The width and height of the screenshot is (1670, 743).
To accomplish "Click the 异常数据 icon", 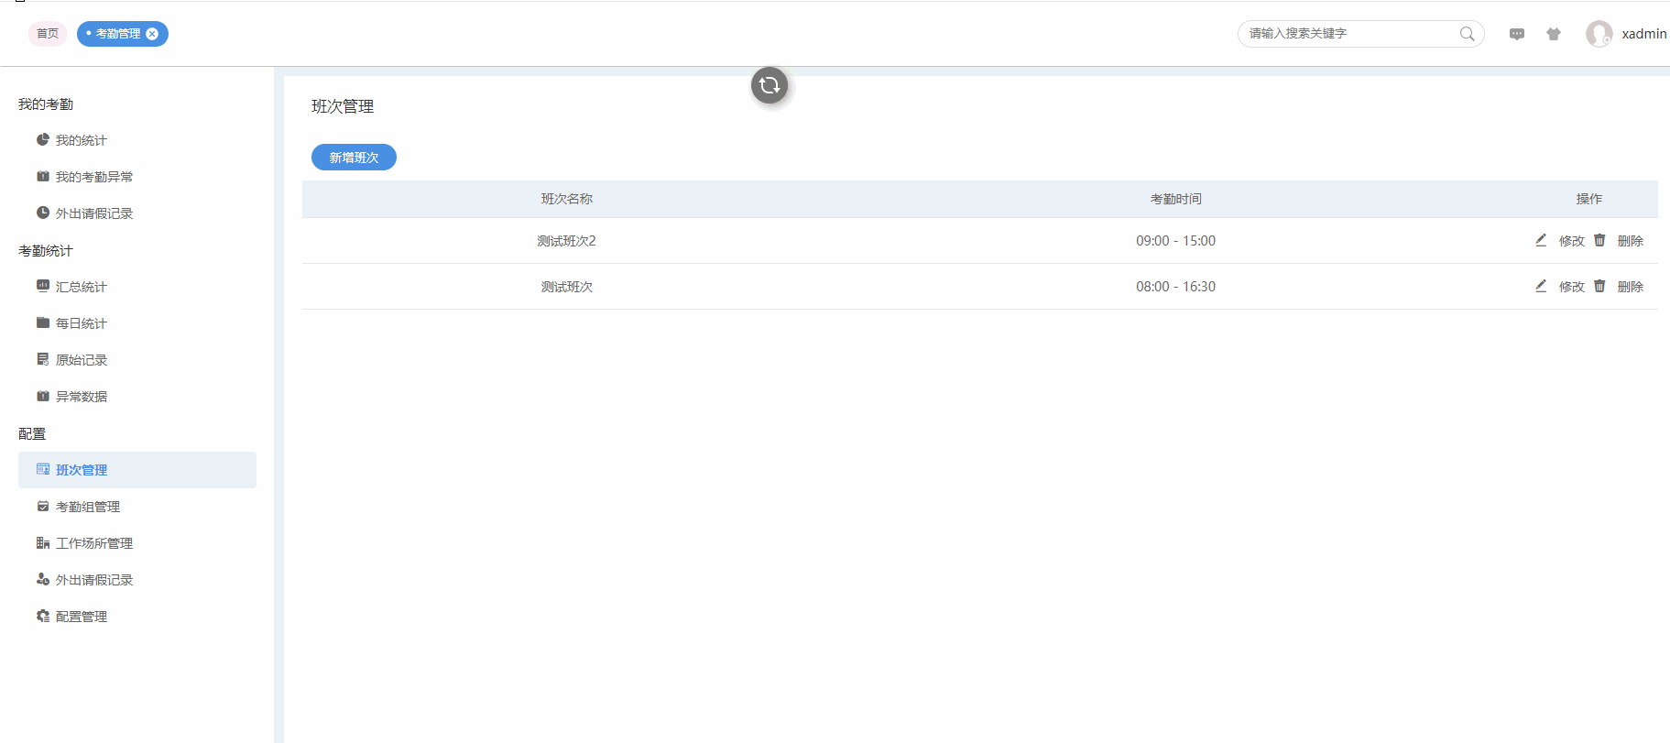I will (x=43, y=396).
